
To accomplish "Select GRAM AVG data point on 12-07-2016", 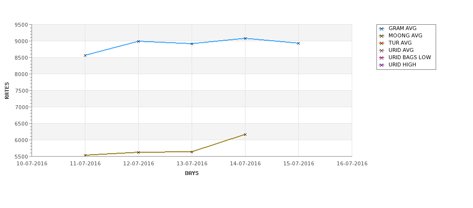I will (138, 41).
